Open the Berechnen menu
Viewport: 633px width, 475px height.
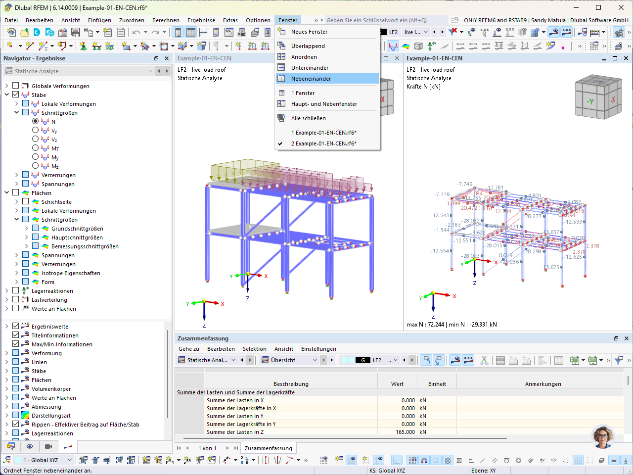[x=166, y=20]
